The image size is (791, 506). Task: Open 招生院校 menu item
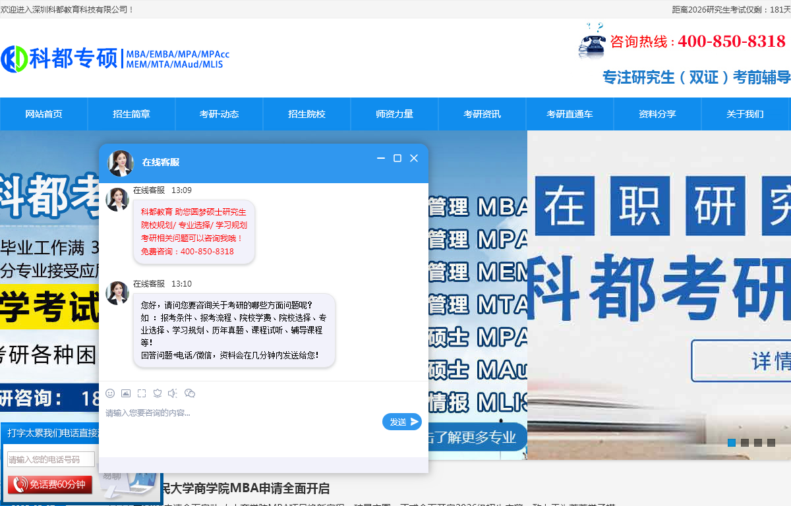(x=307, y=114)
